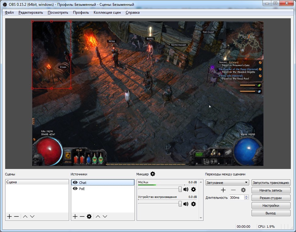Viewport: 296px width, 232px height.
Task: Move source up in Источники list
Action: point(98,216)
